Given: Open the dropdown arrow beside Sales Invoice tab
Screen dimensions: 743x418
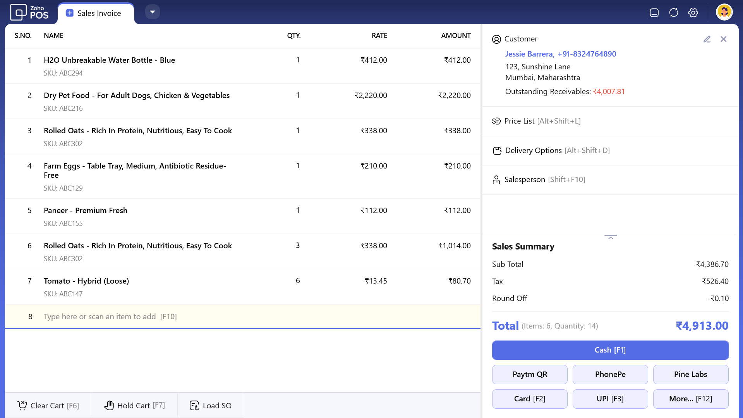Looking at the screenshot, I should [x=153, y=12].
